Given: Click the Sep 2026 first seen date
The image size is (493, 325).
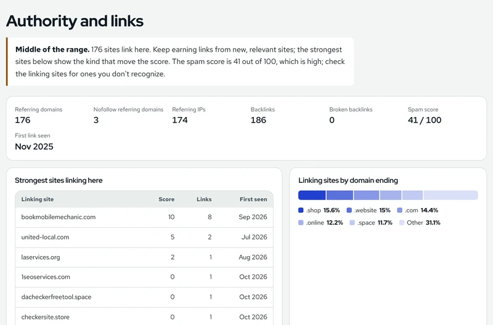Looking at the screenshot, I should click(x=253, y=217).
